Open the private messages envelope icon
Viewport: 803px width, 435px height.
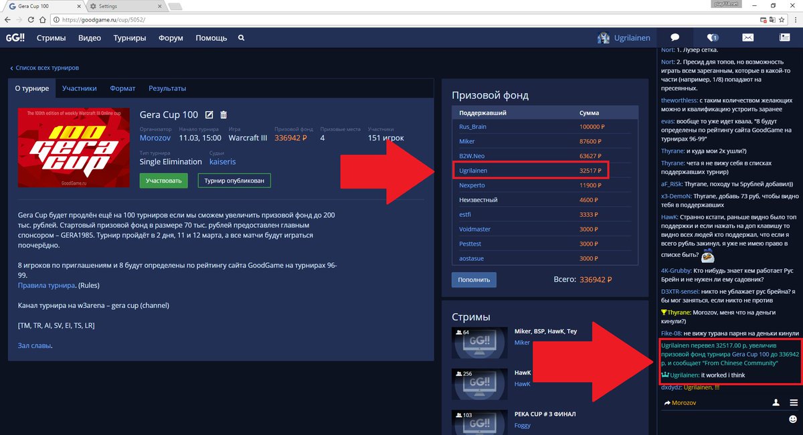pyautogui.click(x=747, y=37)
